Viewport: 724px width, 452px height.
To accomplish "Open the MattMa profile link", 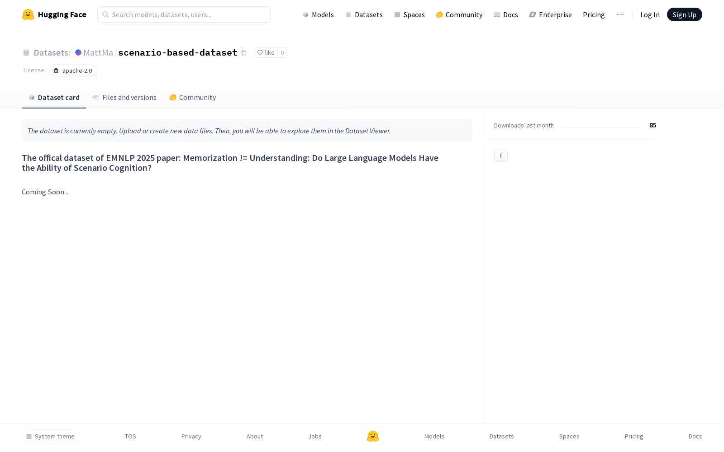I will (98, 52).
